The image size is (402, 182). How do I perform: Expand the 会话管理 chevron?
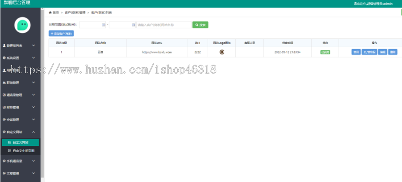pyautogui.click(x=33, y=120)
